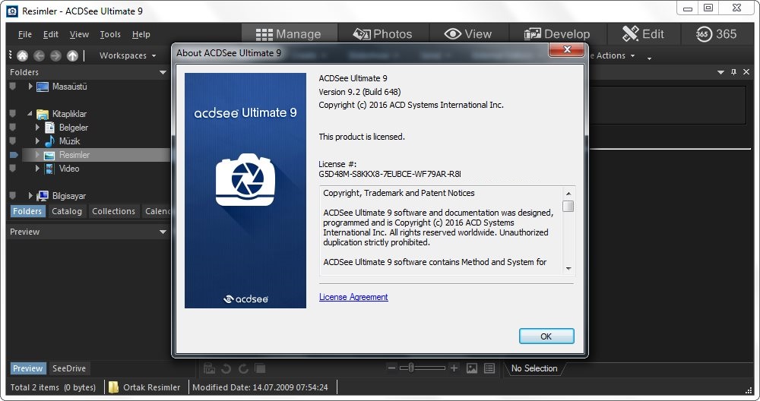Click the zoom in plus icon
760x401 pixels.
coord(454,368)
